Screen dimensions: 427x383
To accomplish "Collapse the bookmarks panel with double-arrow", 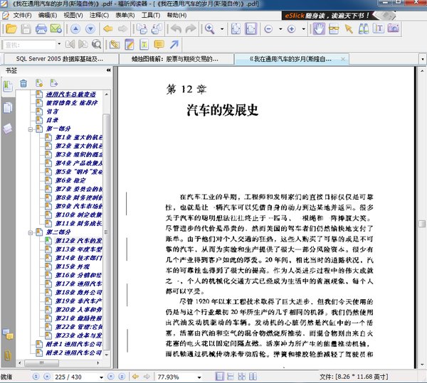I will 109,70.
